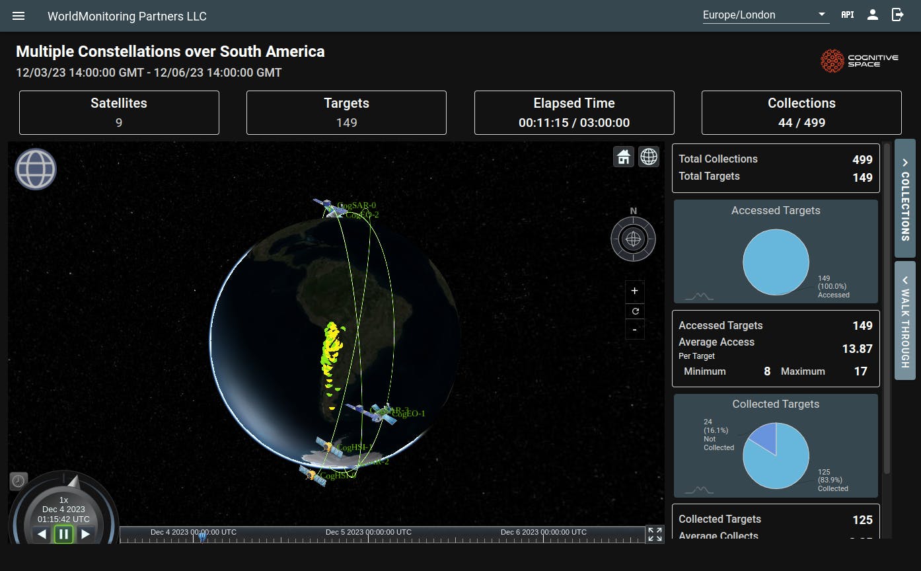Screen dimensions: 921x571
Task: Click the globe projection icon next to home
Action: (648, 157)
